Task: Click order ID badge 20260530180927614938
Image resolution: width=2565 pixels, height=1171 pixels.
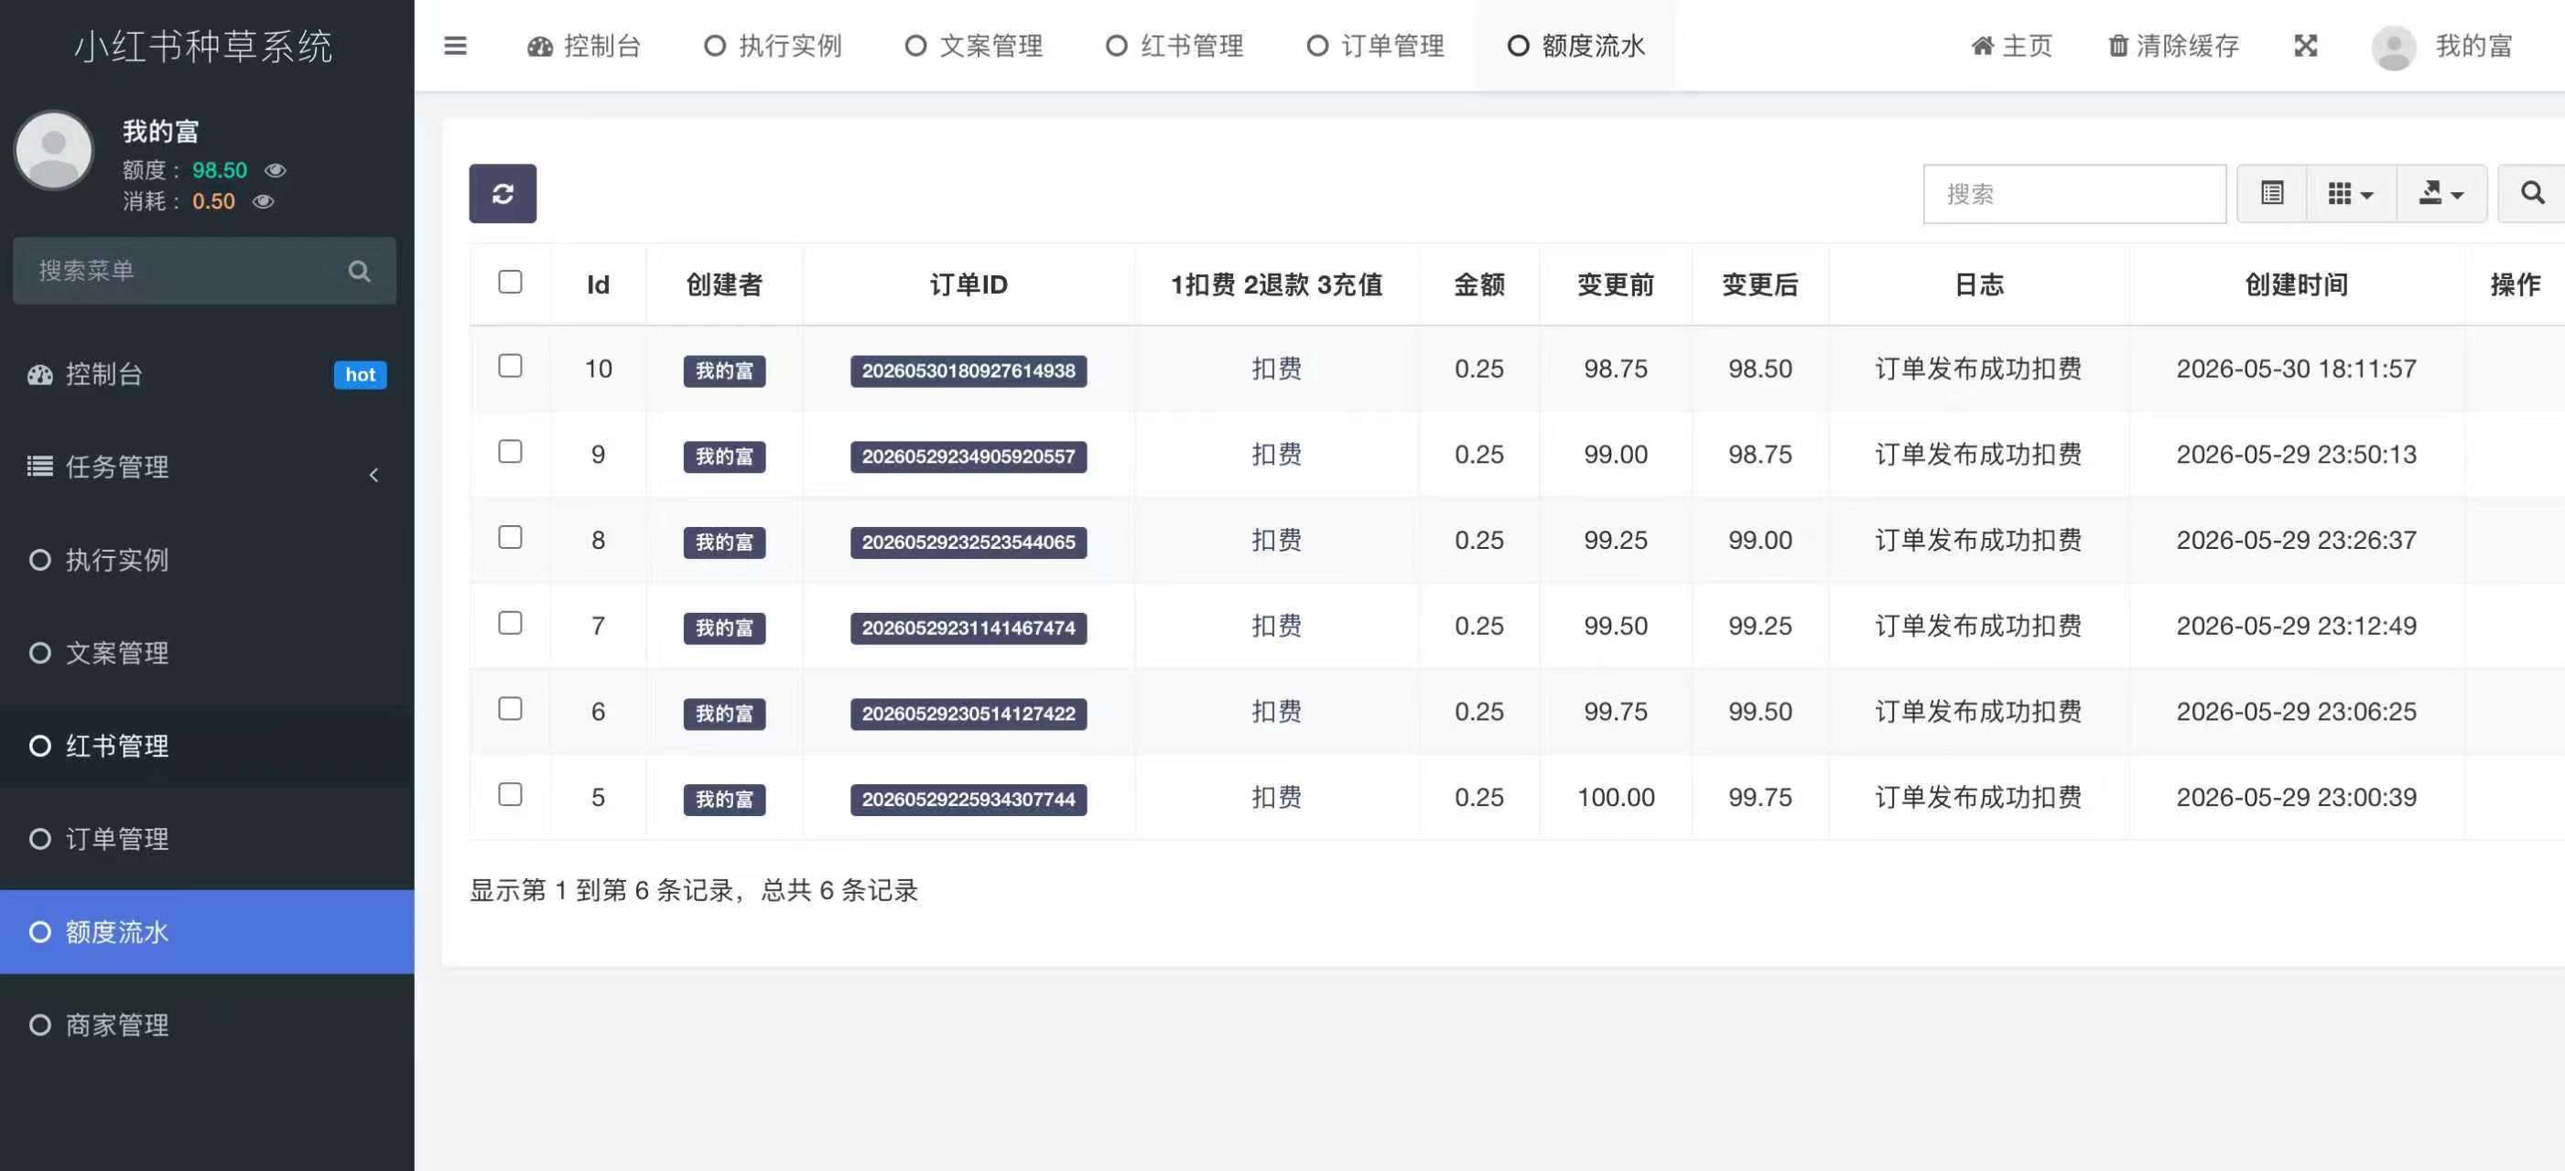Action: click(x=968, y=371)
